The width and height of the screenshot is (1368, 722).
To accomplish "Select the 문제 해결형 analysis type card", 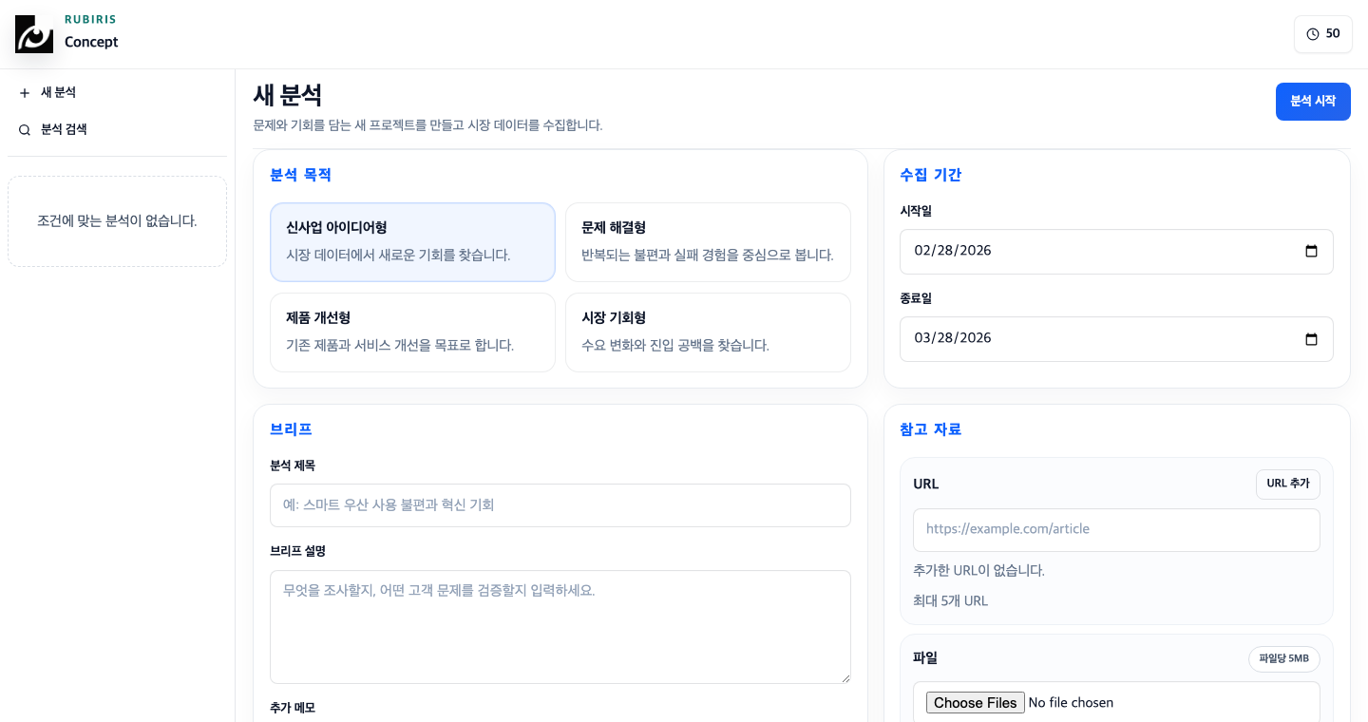I will 708,241.
